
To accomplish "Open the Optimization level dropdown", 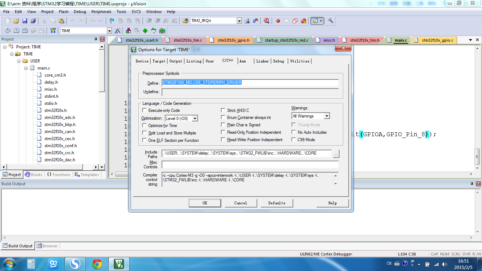I will [x=195, y=119].
